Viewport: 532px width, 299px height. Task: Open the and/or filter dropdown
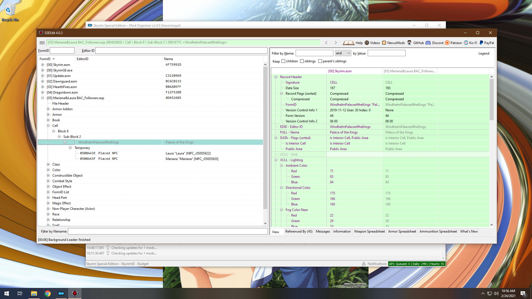coord(343,53)
